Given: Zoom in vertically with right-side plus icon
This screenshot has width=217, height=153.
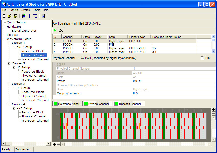Looking at the screenshot, I should [x=214, y=110].
